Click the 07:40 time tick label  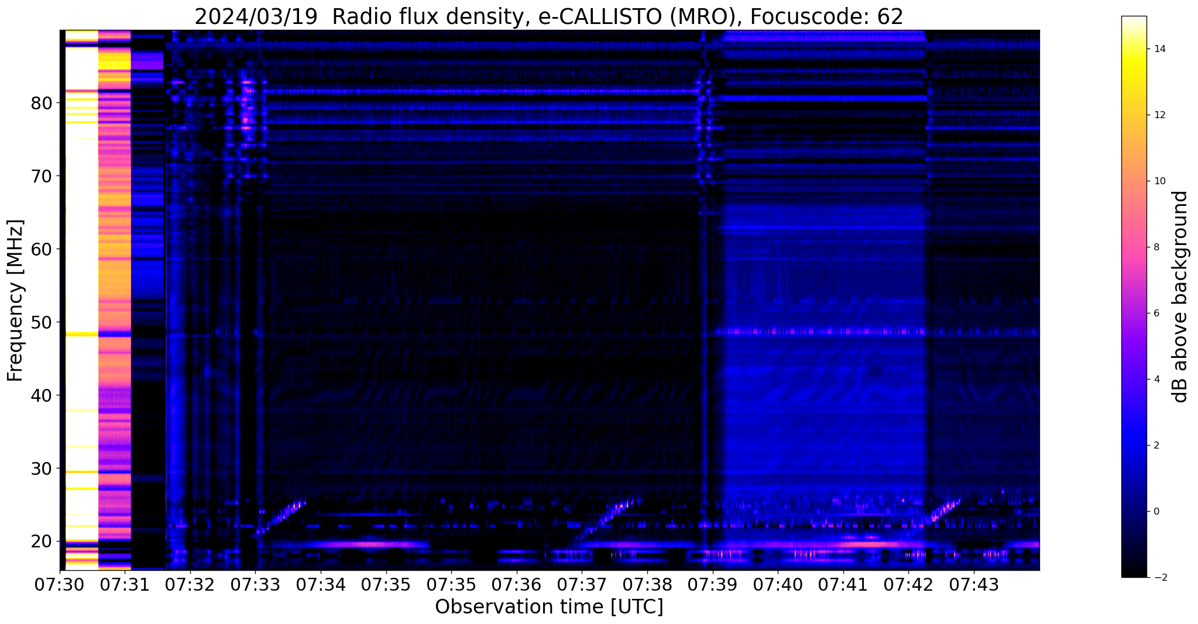coord(778,585)
